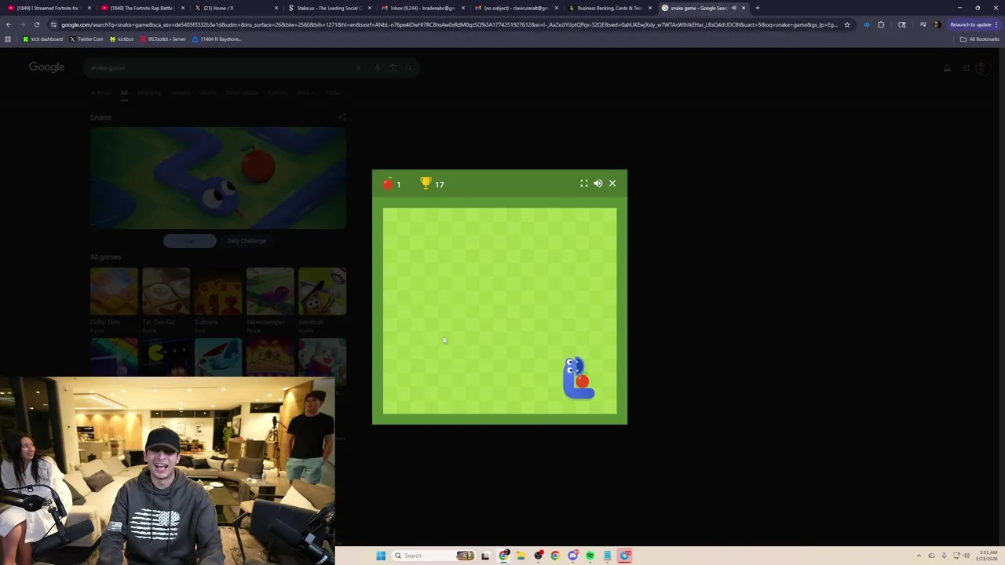1005x565 pixels.
Task: Open 'kick dashboard' bookmark
Action: (x=42, y=39)
